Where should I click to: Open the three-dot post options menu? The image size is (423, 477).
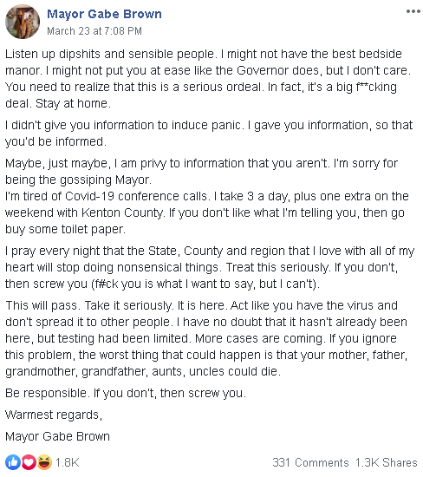(413, 11)
